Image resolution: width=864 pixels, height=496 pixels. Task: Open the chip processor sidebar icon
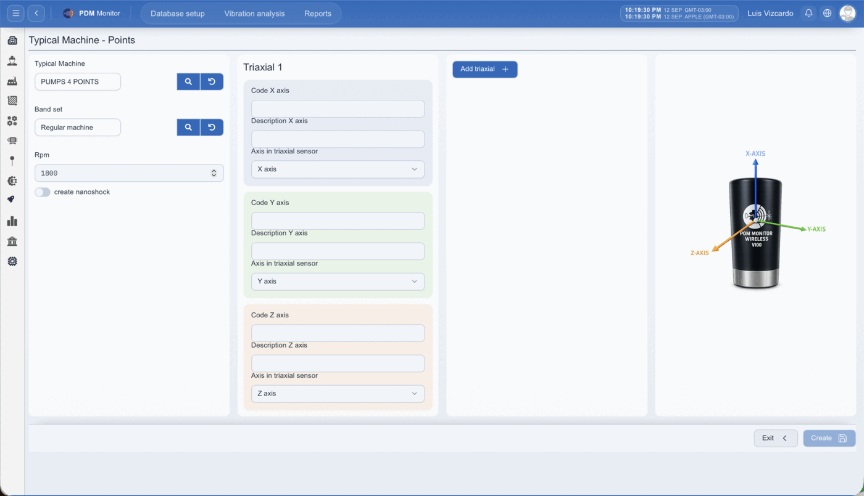[x=12, y=261]
